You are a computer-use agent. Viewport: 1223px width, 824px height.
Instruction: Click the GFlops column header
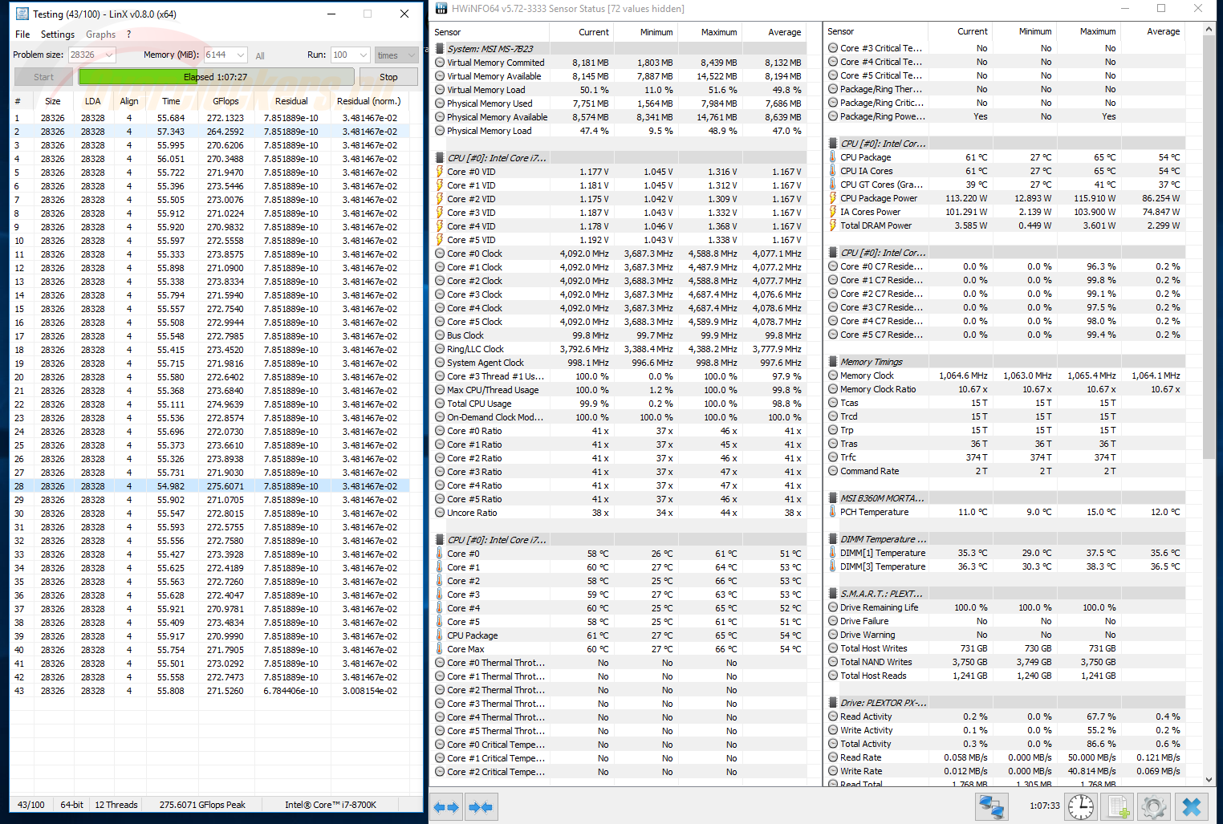tap(226, 101)
